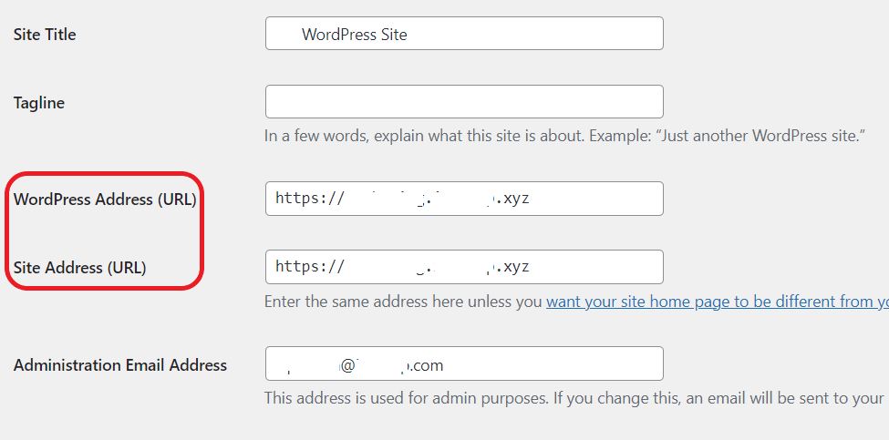Click the Tagline label

point(39,103)
